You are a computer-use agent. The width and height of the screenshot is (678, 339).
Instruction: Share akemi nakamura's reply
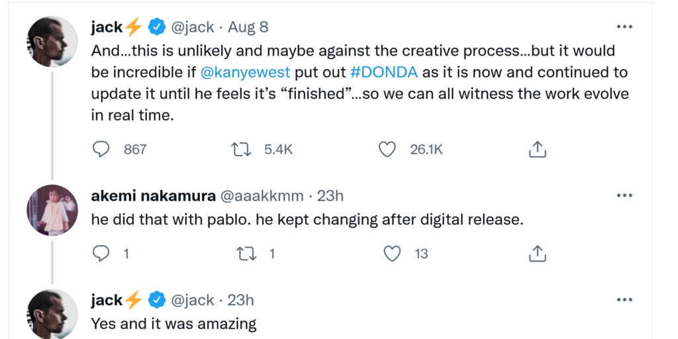coord(538,253)
